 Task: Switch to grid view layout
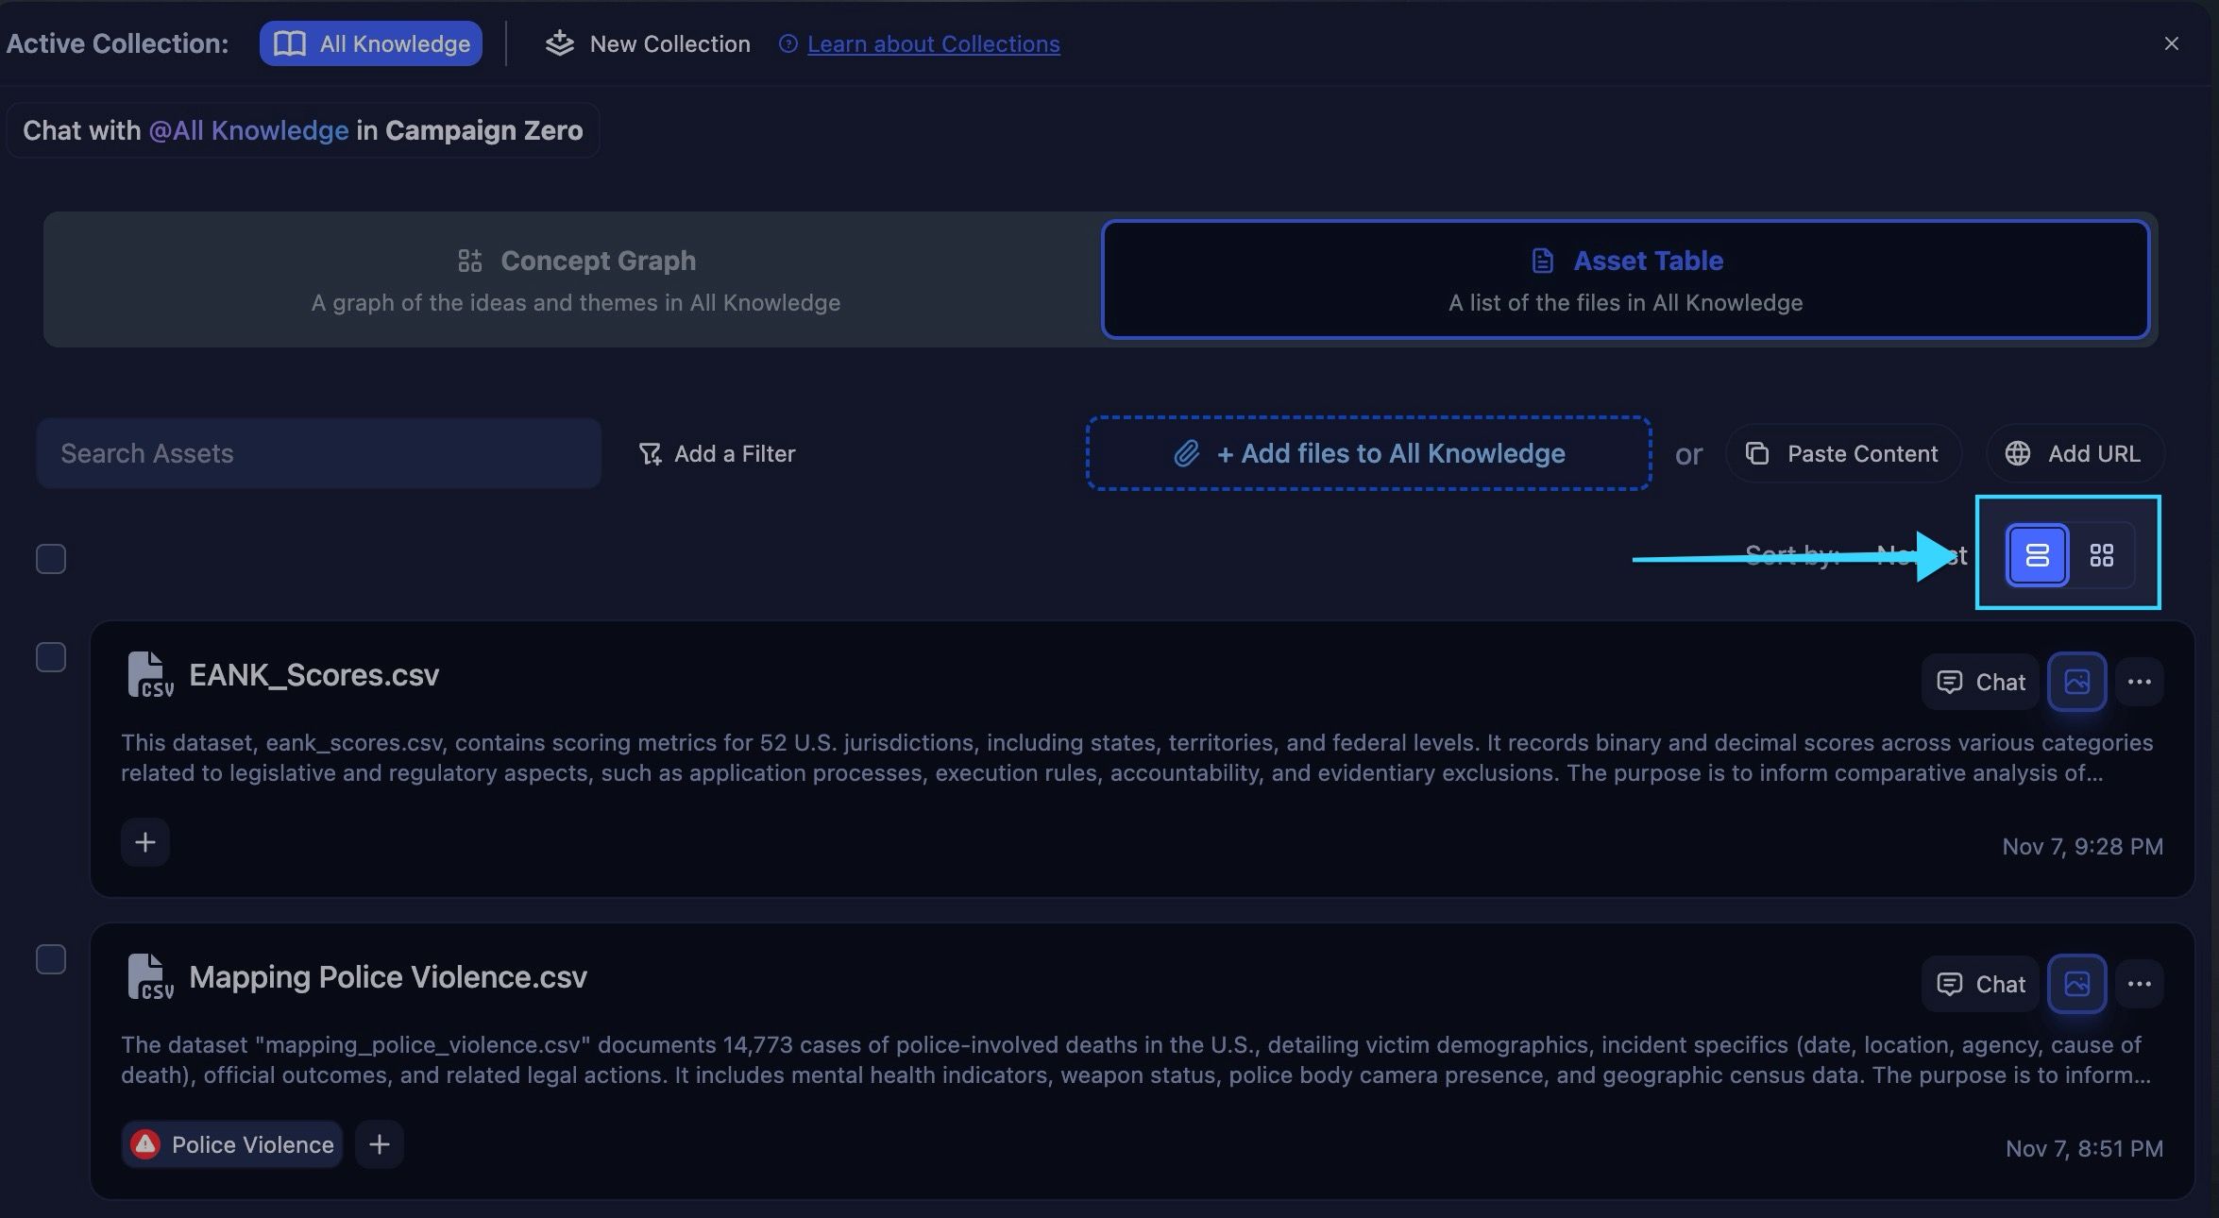(2101, 554)
